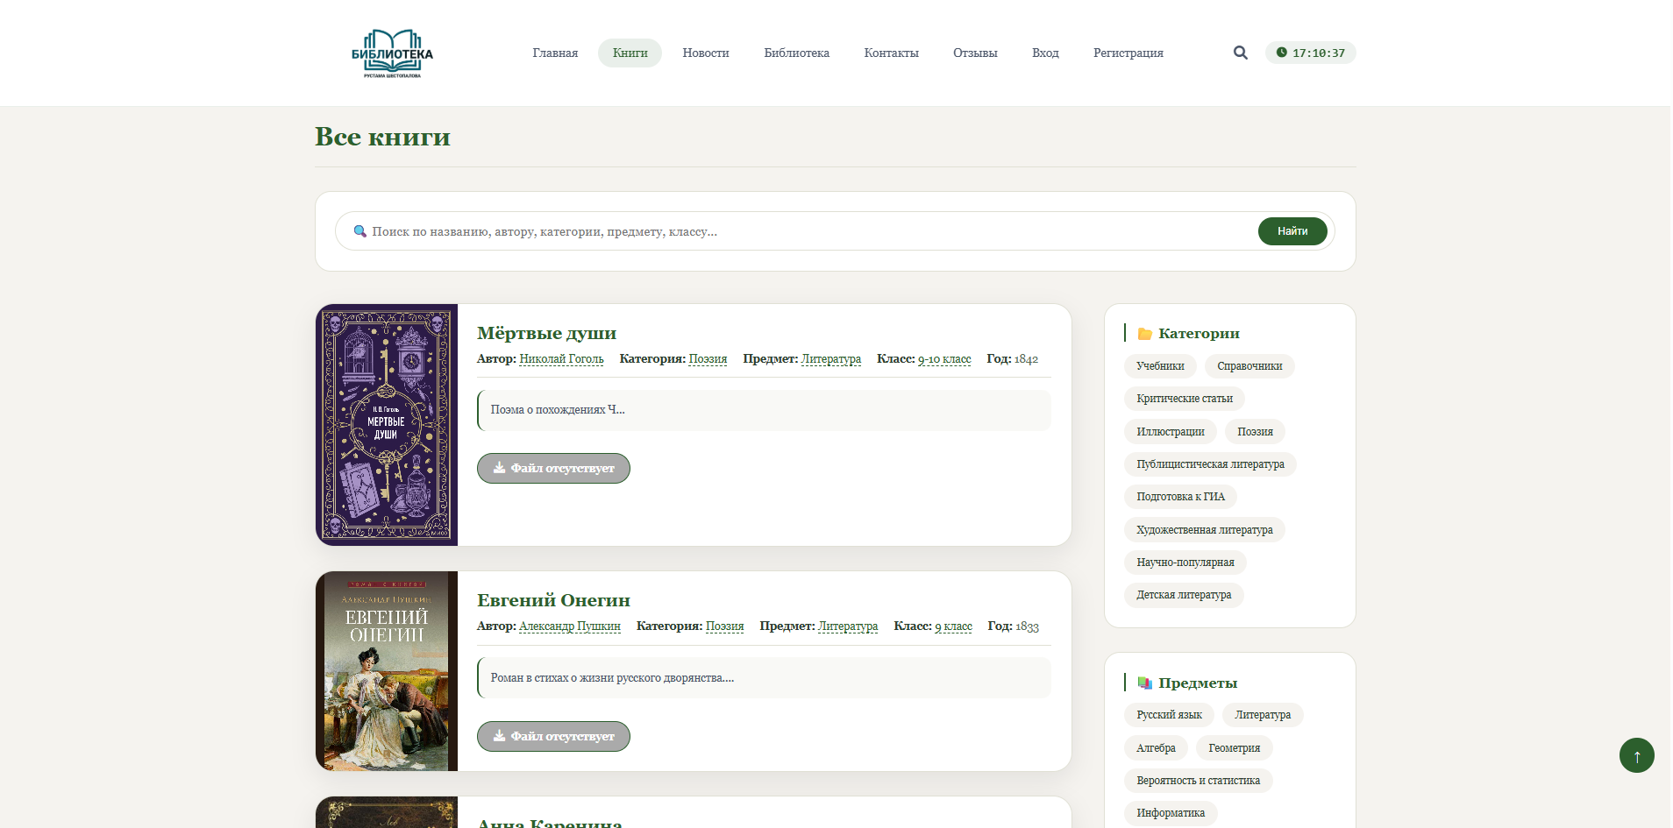Click the description Роман в стихах о жизни русского дворянства
The height and width of the screenshot is (828, 1673).
coord(612,678)
